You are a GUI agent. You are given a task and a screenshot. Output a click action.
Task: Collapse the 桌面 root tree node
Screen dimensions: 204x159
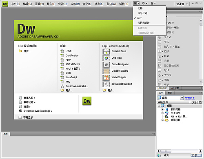click(x=159, y=106)
